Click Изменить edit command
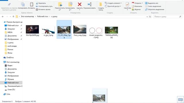184x103 pixels. (137, 6)
